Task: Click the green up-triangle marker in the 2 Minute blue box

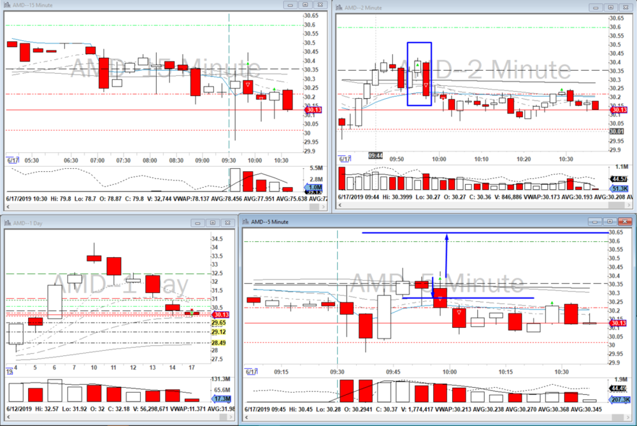Action: coord(417,65)
